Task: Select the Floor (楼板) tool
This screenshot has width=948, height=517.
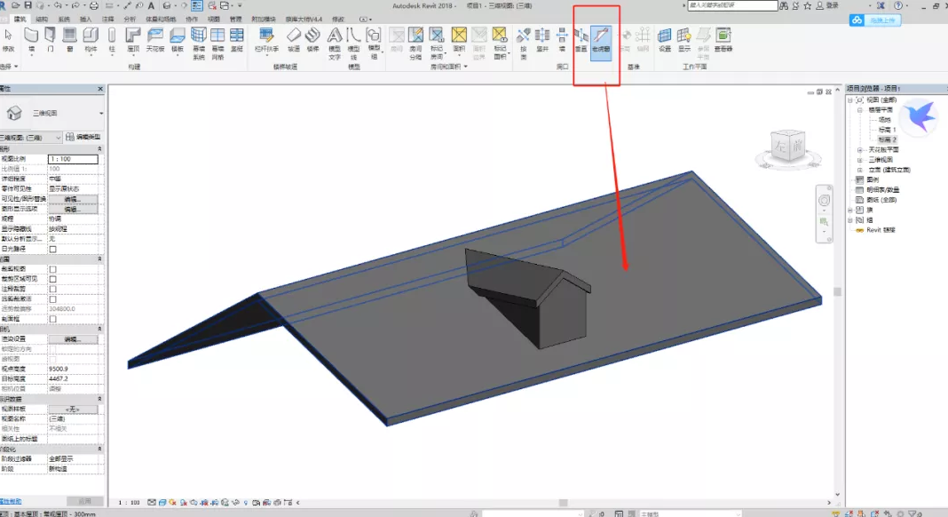Action: point(178,40)
